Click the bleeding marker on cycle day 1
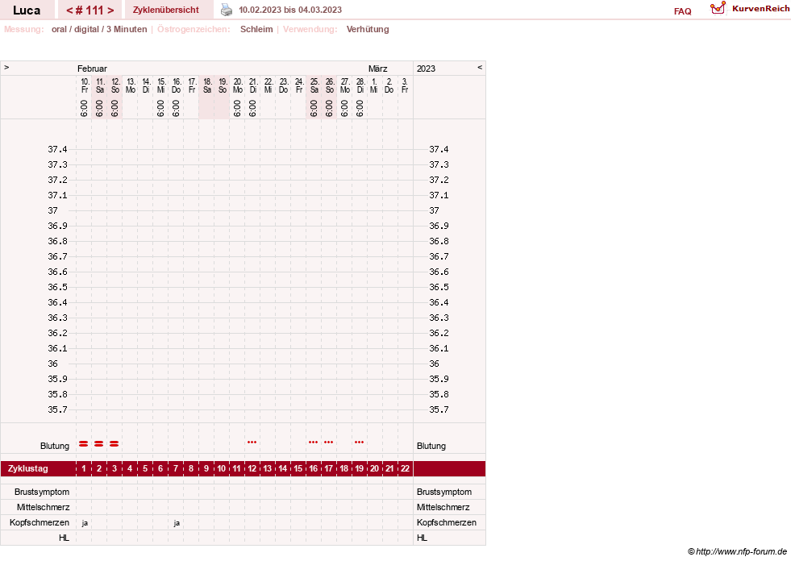This screenshot has height=561, width=791. pyautogui.click(x=84, y=443)
